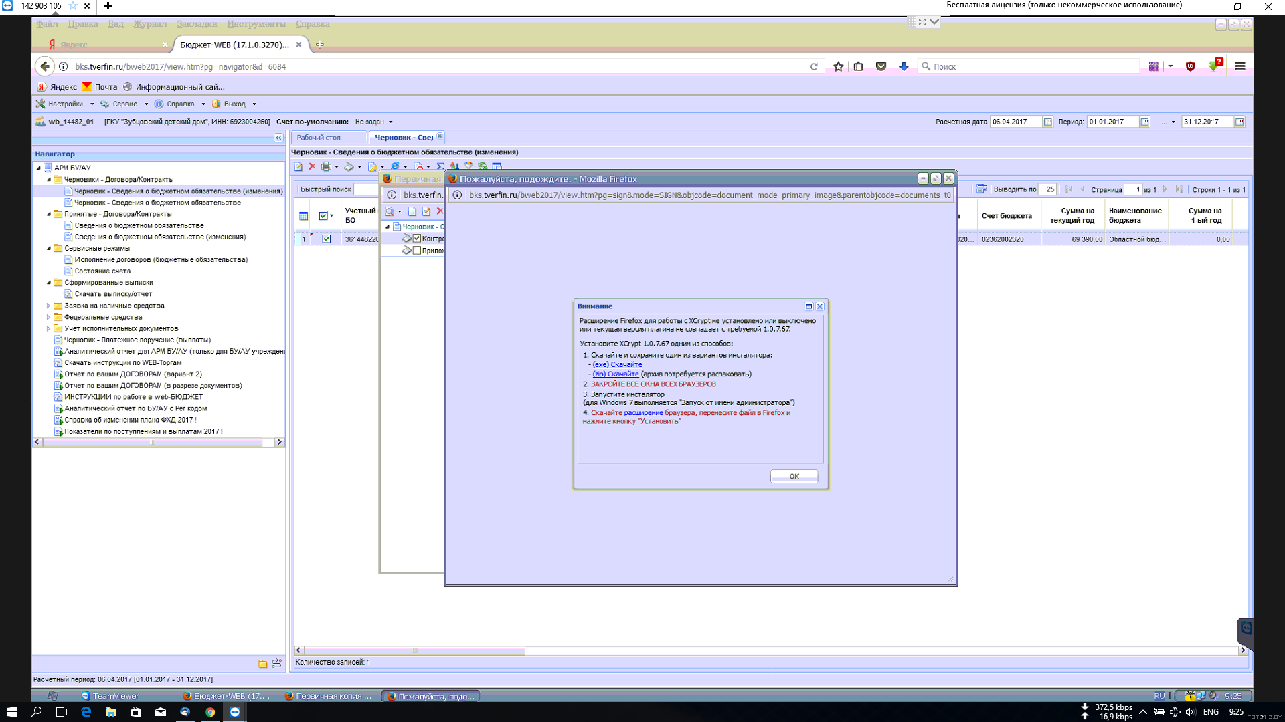Image resolution: width=1285 pixels, height=722 pixels.
Task: Open Microsoft Edge from the Windows taskbar
Action: pos(86,712)
